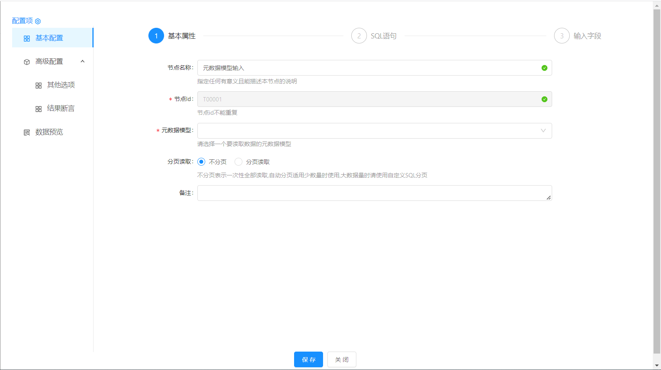Click the preview icon beside 数据预览
Viewport: 661px width, 370px height.
click(27, 132)
